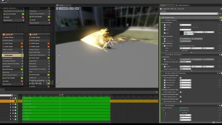Click magnifier icon in stack search box

tap(217, 14)
